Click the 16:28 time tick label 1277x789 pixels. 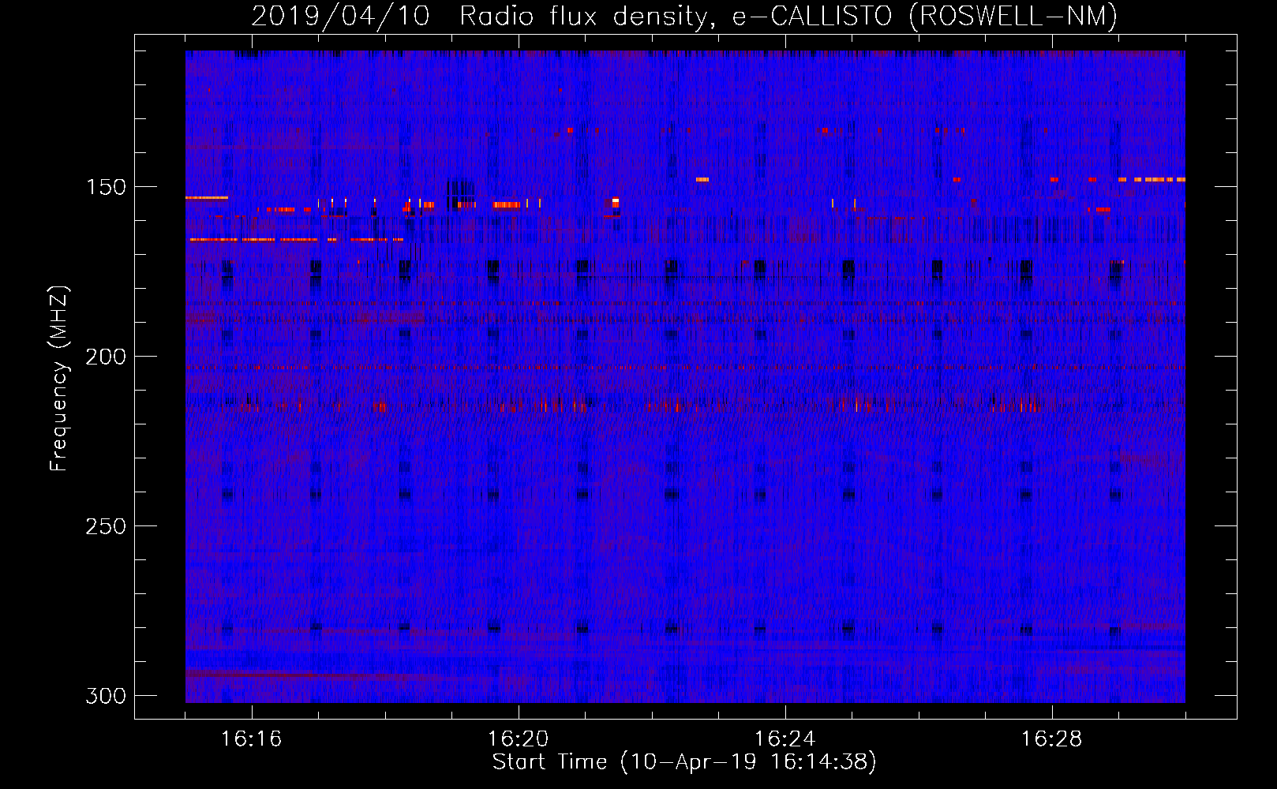click(1052, 739)
